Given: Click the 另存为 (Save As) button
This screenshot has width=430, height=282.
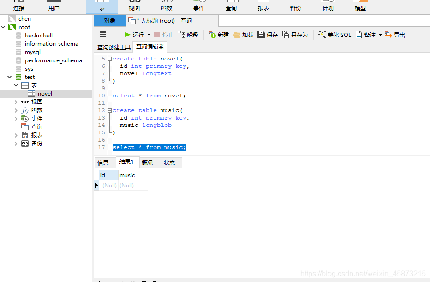Looking at the screenshot, I should coord(295,35).
